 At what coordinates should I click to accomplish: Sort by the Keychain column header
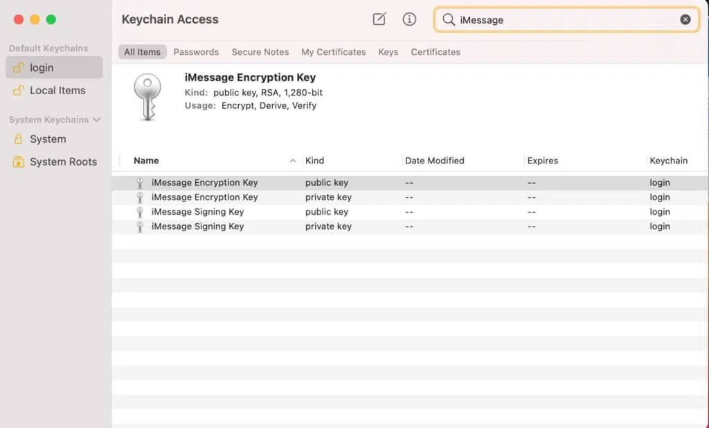pos(668,161)
